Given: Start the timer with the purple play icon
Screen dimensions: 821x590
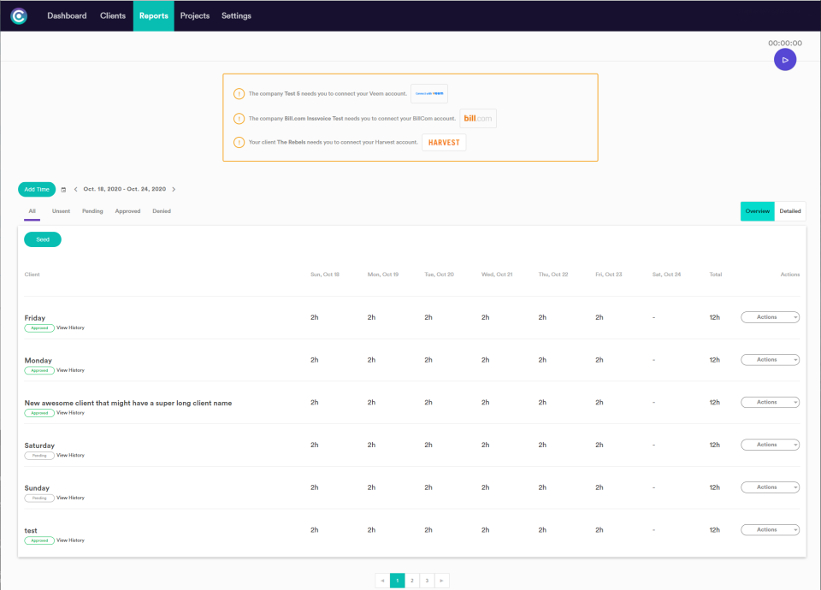Looking at the screenshot, I should tap(784, 59).
